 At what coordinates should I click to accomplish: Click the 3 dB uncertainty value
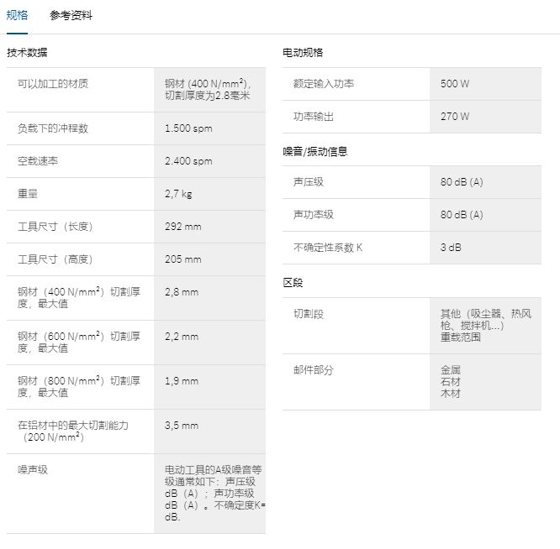pyautogui.click(x=451, y=248)
